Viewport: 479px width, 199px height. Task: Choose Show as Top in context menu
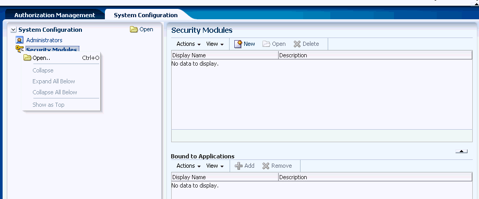pyautogui.click(x=49, y=105)
